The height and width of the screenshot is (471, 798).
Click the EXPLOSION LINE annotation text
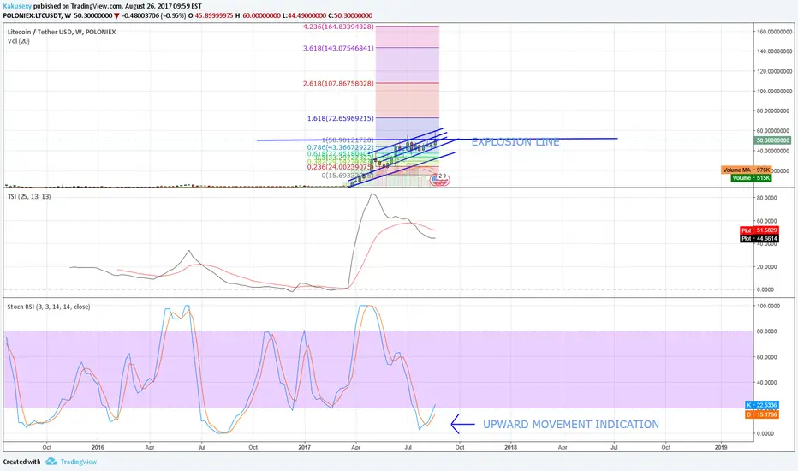tap(515, 142)
